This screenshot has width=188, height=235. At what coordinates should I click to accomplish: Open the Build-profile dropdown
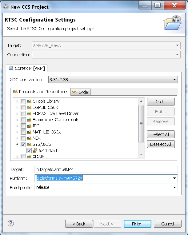coord(106,187)
